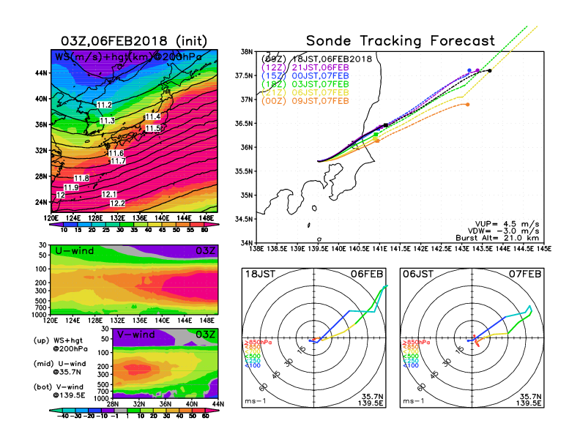
Task: Click the 11.4 height contour label
Action: 153,117
